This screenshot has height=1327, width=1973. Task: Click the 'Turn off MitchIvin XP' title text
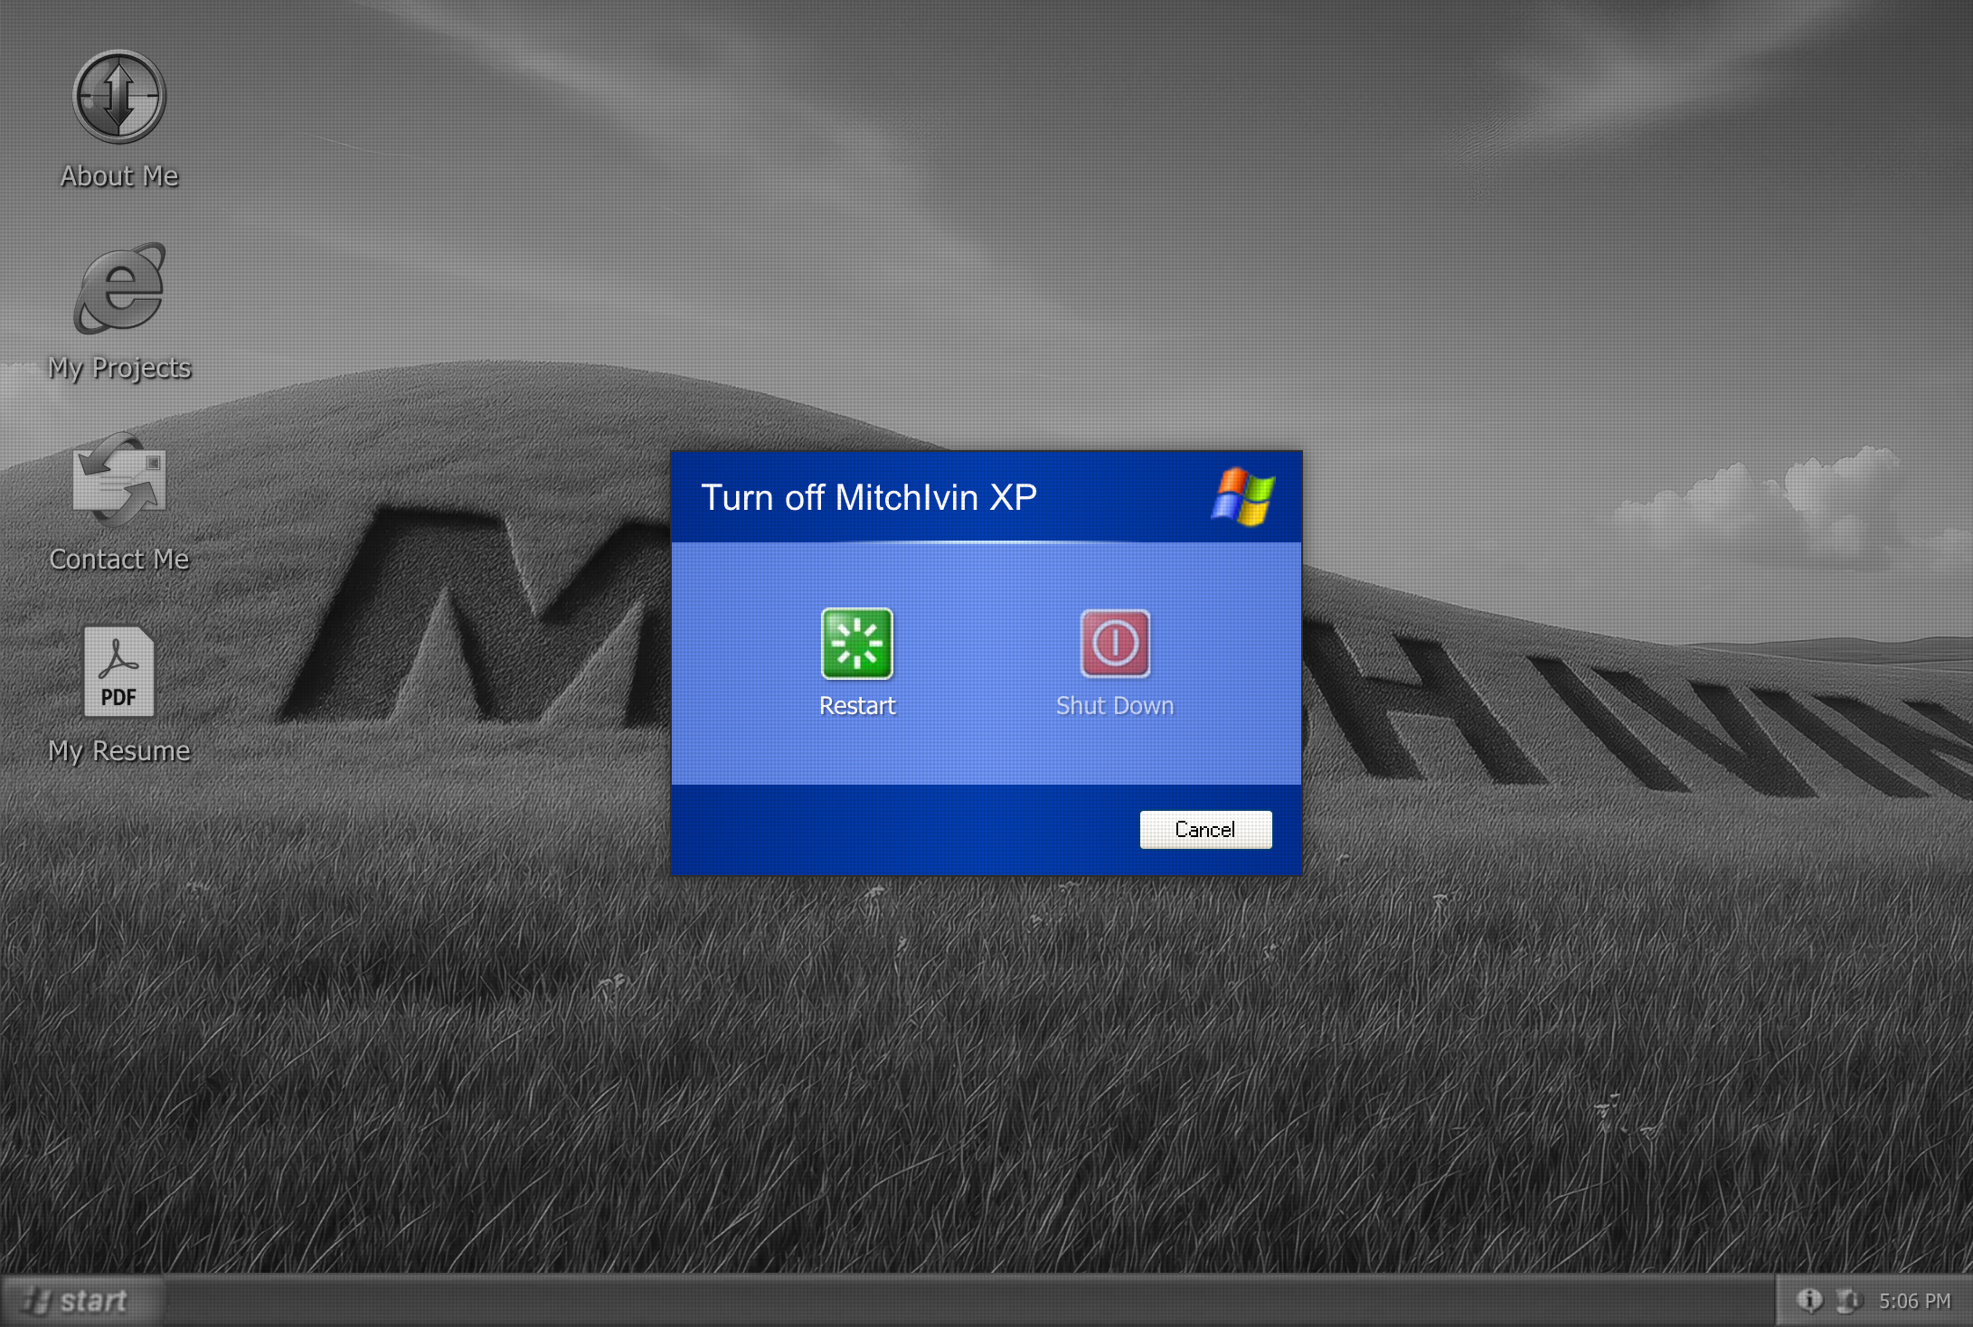coord(869,497)
